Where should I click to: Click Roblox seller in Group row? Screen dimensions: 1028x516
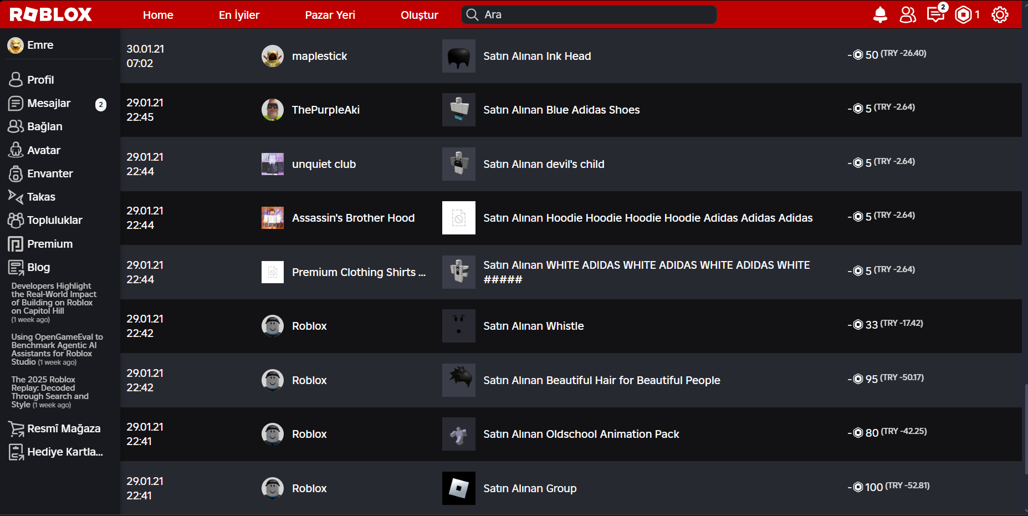309,488
